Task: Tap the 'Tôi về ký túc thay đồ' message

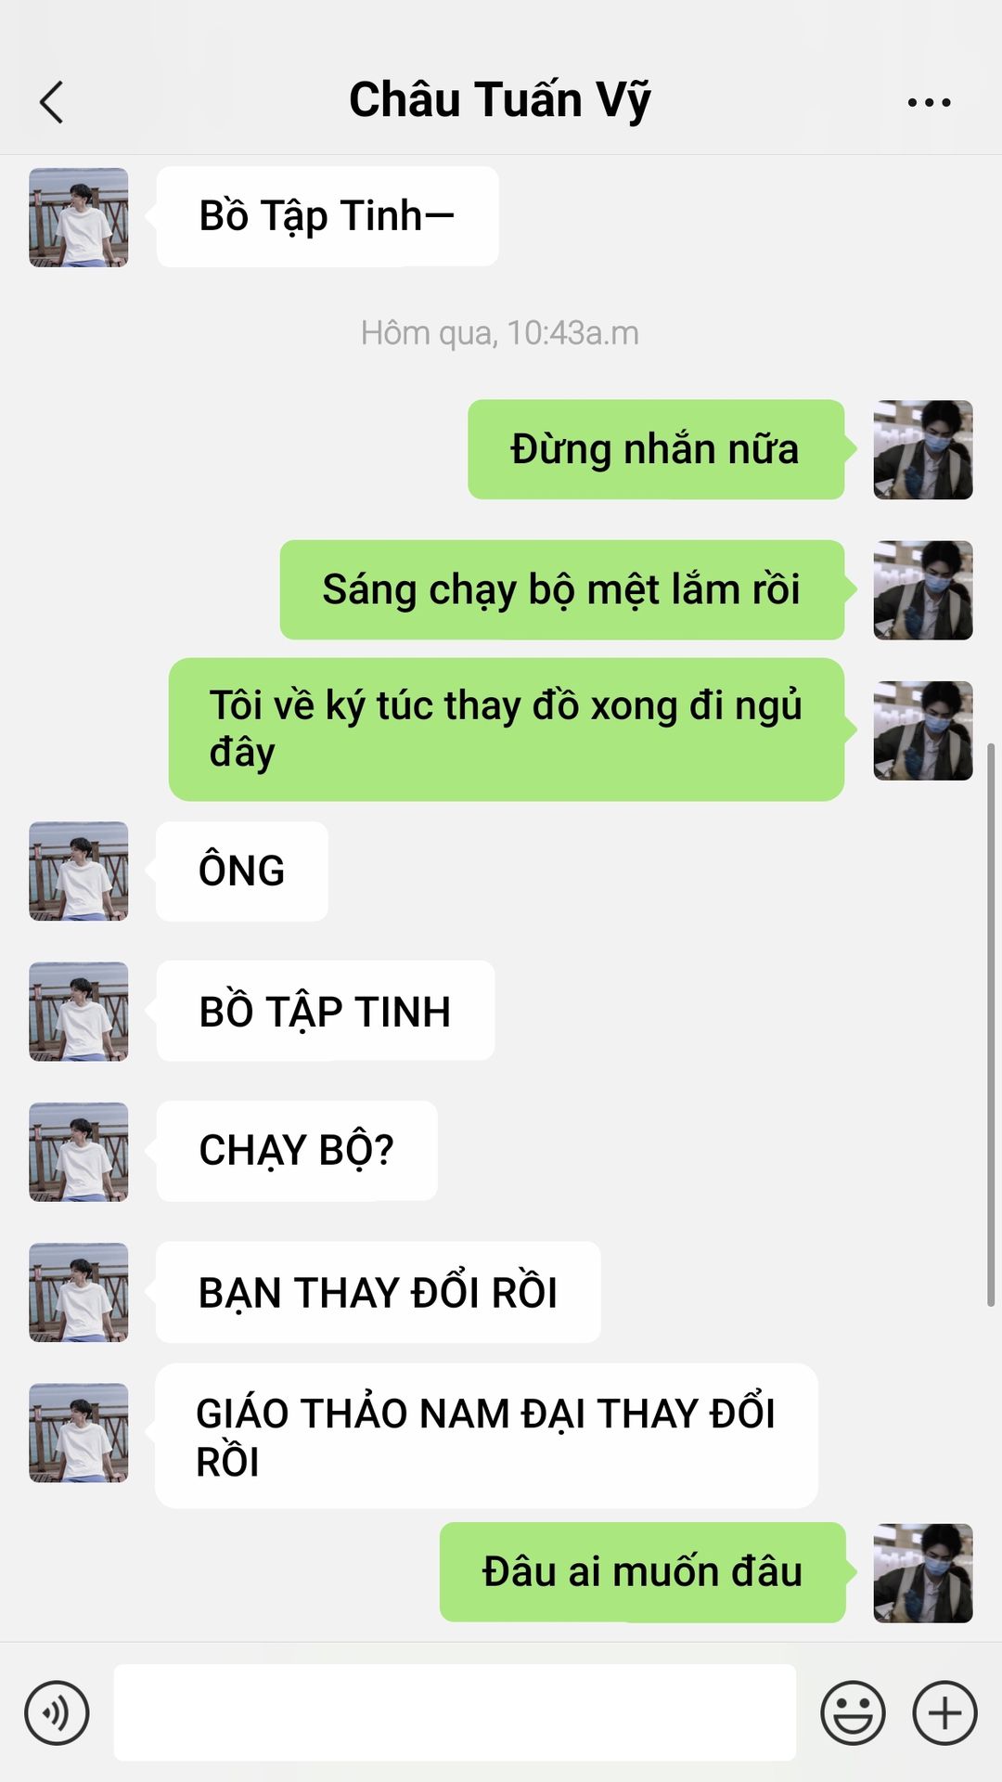Action: point(507,730)
